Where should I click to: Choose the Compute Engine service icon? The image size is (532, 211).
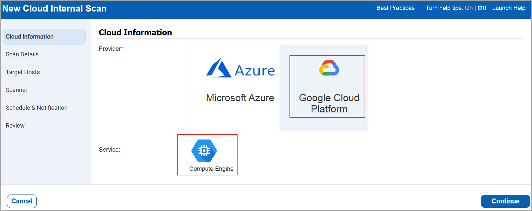point(204,151)
